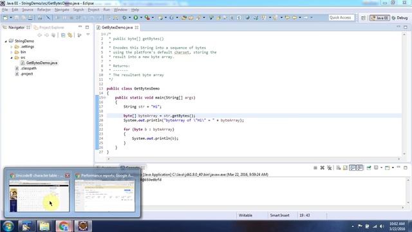Screen dimensions: 412x232
Task: Expand the .settings folder
Action: 12,47
